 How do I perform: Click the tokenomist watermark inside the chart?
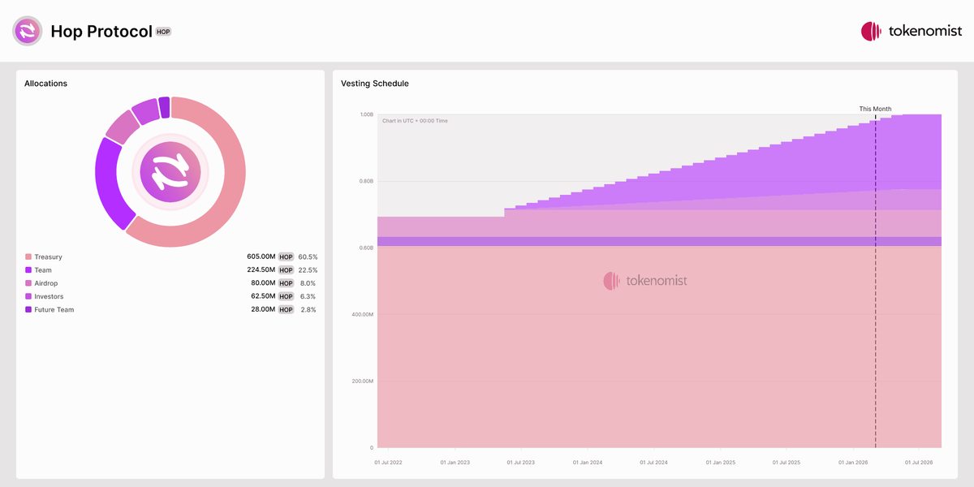[645, 280]
